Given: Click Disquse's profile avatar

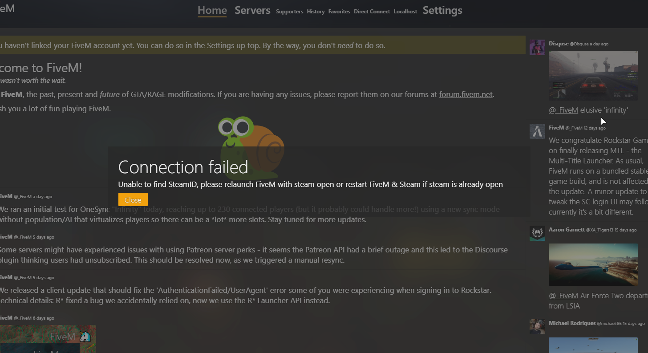Looking at the screenshot, I should [537, 47].
